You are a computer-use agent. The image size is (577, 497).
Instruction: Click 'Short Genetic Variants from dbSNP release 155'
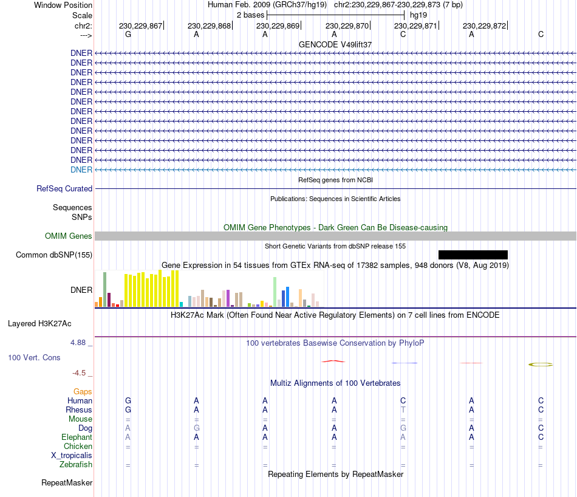pyautogui.click(x=335, y=246)
